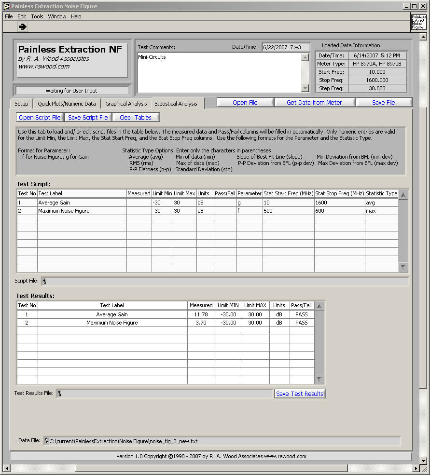Viewport: 430px width, 475px height.
Task: Click the Statistic Type column header
Action: click(381, 193)
